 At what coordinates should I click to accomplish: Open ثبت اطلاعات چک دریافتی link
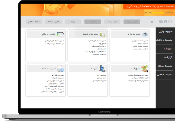(55, 43)
